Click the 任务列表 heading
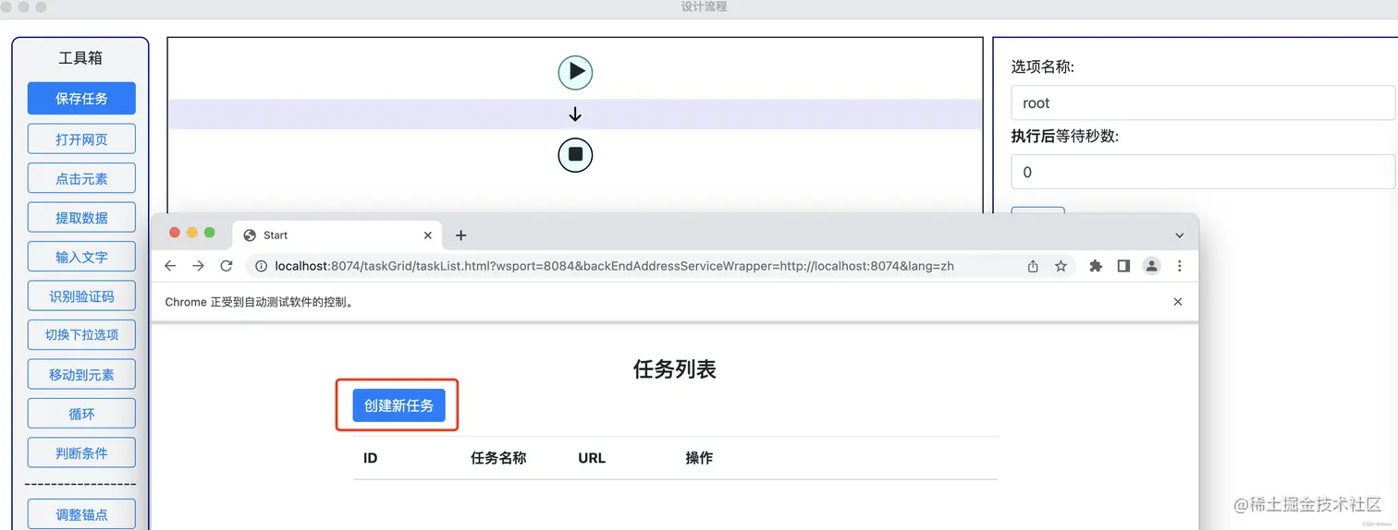The width and height of the screenshot is (1398, 530). tap(675, 369)
